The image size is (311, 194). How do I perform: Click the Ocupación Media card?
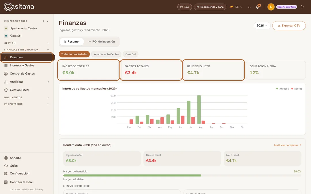(276, 70)
